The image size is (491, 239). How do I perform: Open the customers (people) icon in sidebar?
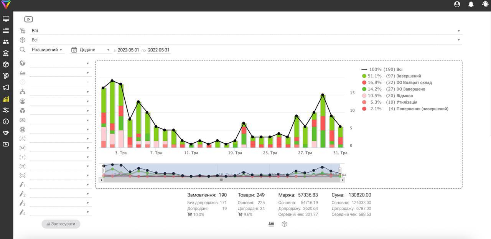pos(6,41)
